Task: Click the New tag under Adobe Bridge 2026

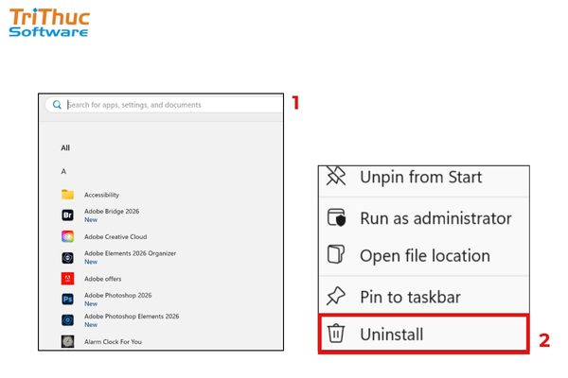Action: (x=91, y=219)
